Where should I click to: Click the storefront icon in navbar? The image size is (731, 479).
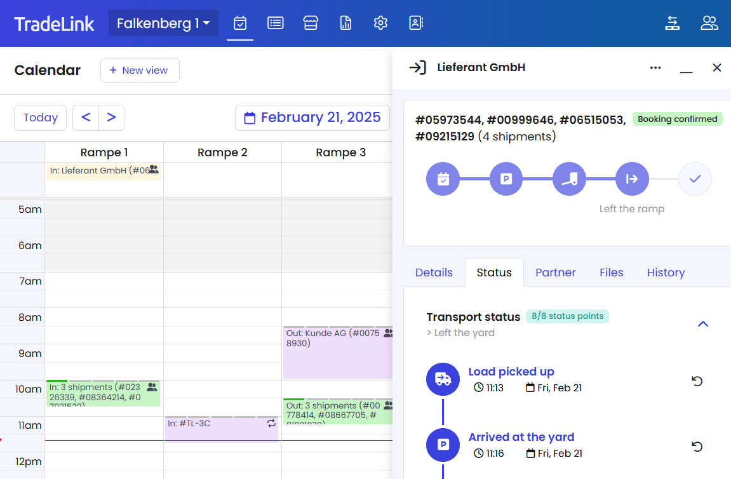[x=311, y=24]
